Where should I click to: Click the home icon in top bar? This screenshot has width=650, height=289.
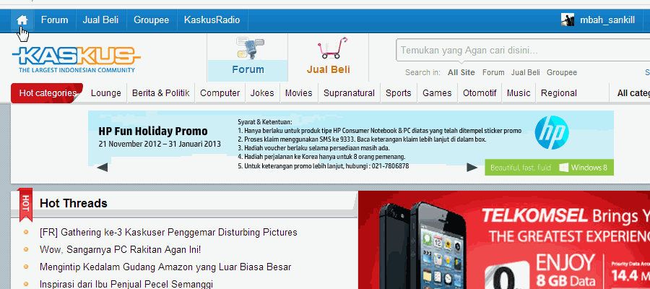pos(22,20)
